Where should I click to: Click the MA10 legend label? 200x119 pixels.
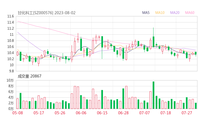[x=160, y=13]
